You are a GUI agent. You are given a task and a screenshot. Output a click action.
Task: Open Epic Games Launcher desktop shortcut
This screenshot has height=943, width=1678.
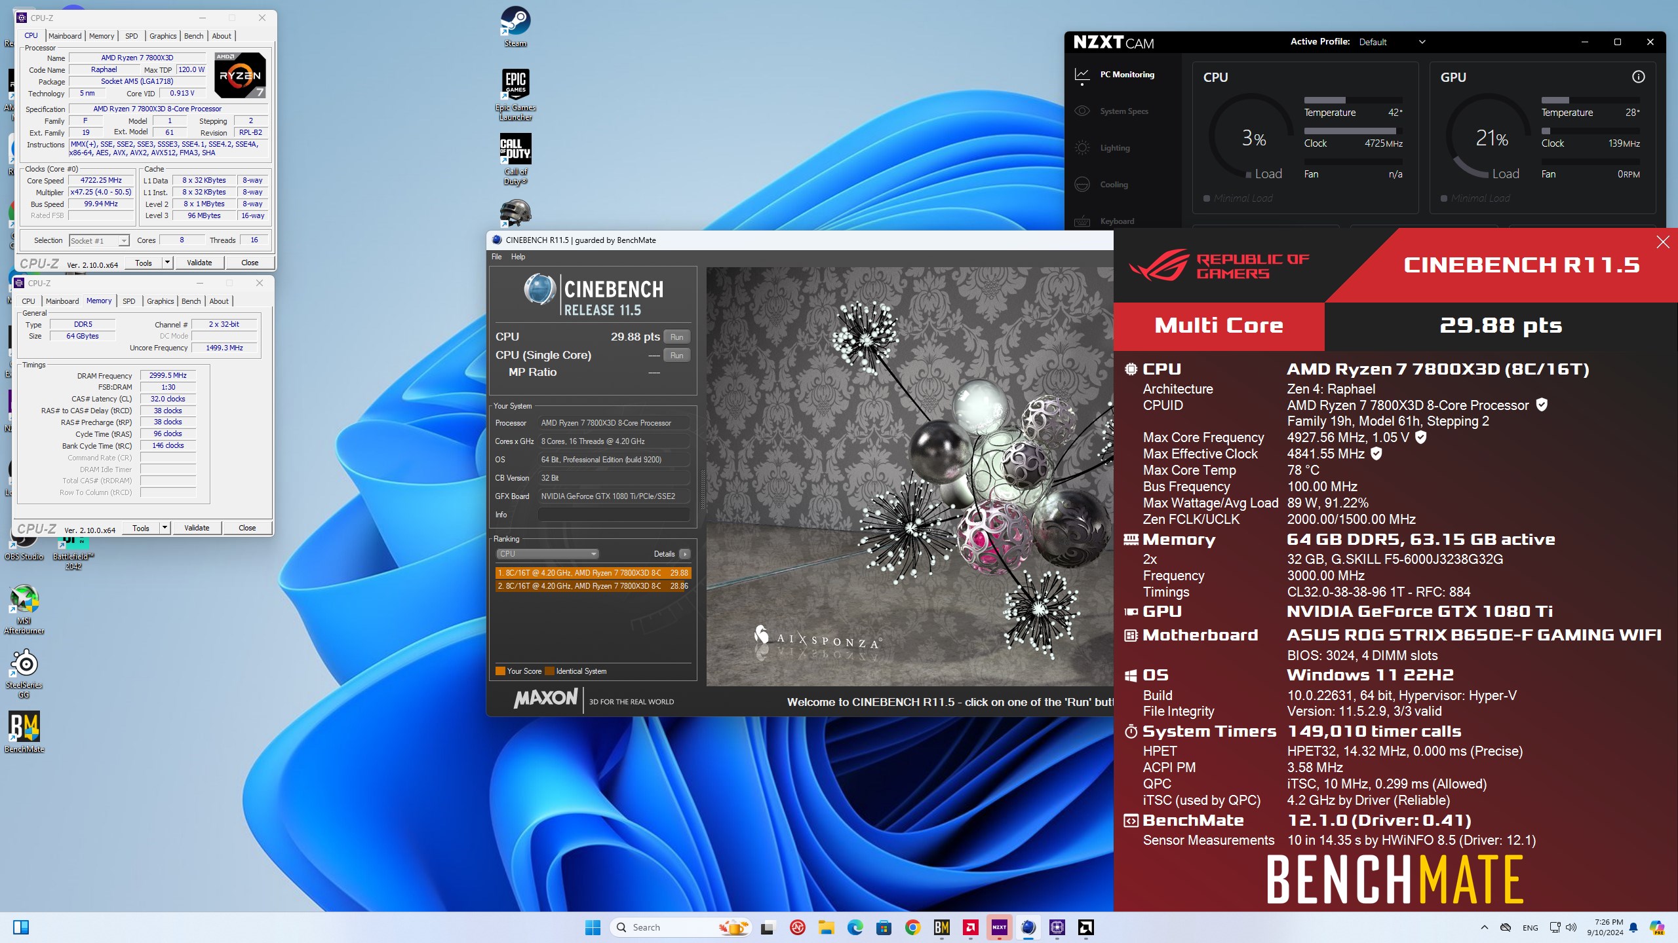(x=515, y=95)
